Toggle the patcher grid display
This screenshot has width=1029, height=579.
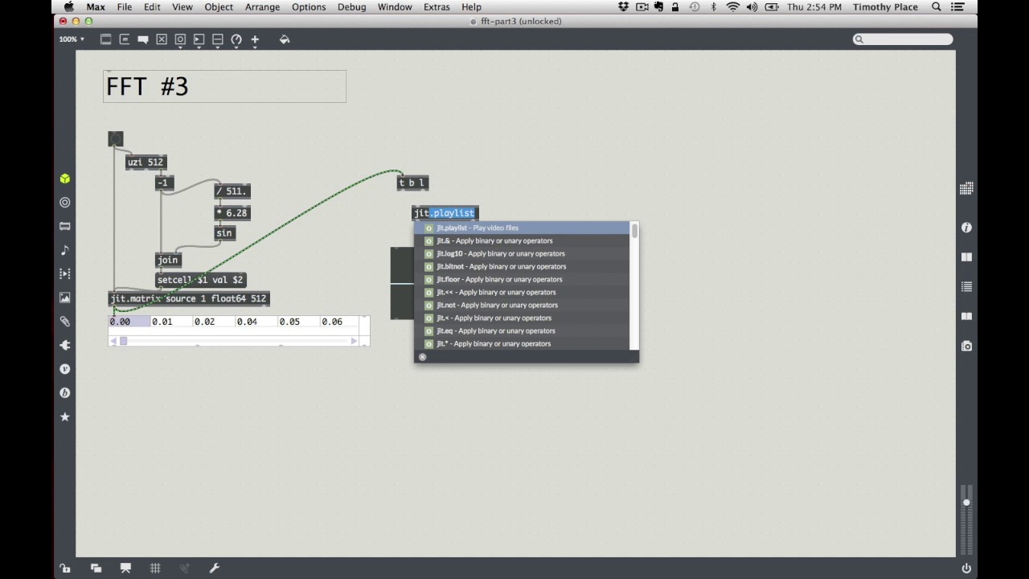point(155,569)
